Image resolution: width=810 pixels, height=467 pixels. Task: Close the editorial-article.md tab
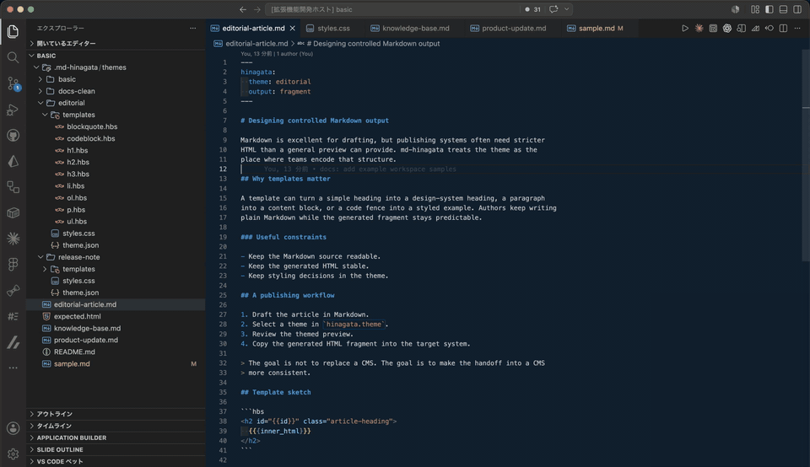[293, 29]
